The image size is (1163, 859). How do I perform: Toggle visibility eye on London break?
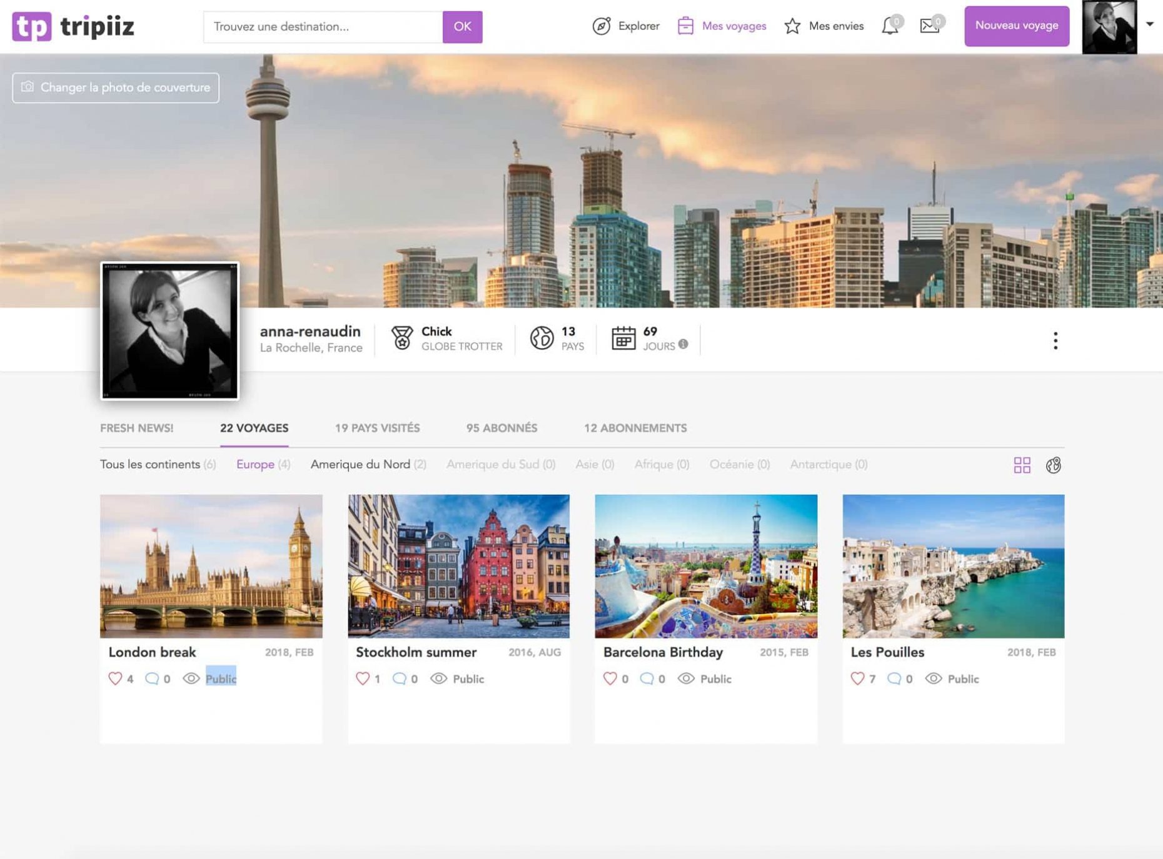pos(191,678)
